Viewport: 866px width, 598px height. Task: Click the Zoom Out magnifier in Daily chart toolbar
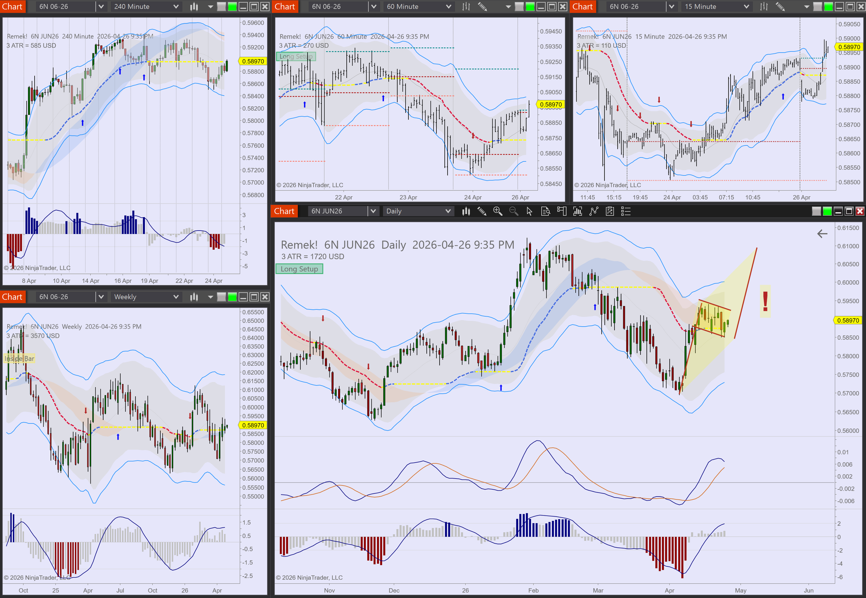(513, 211)
